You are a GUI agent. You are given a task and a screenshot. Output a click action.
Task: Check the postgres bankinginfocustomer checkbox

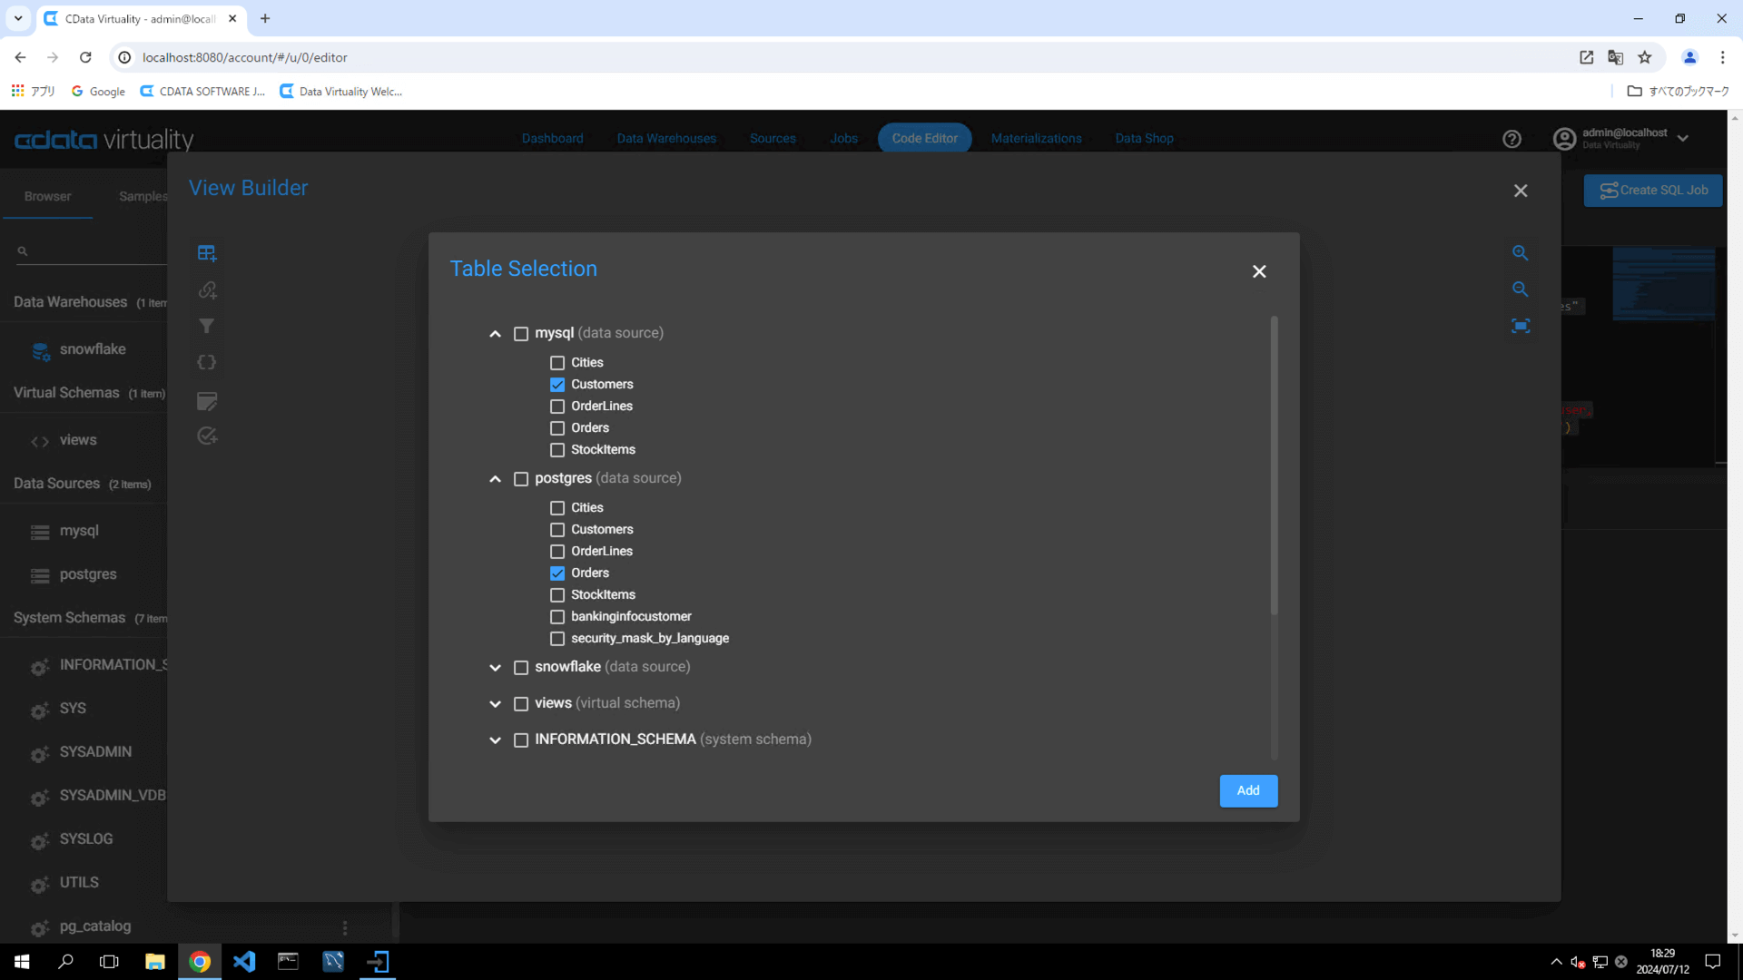coord(557,617)
